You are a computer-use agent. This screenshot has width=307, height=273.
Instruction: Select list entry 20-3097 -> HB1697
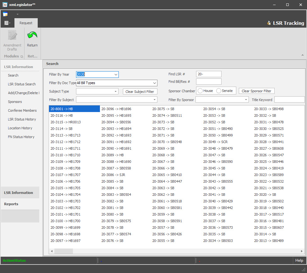point(65,241)
